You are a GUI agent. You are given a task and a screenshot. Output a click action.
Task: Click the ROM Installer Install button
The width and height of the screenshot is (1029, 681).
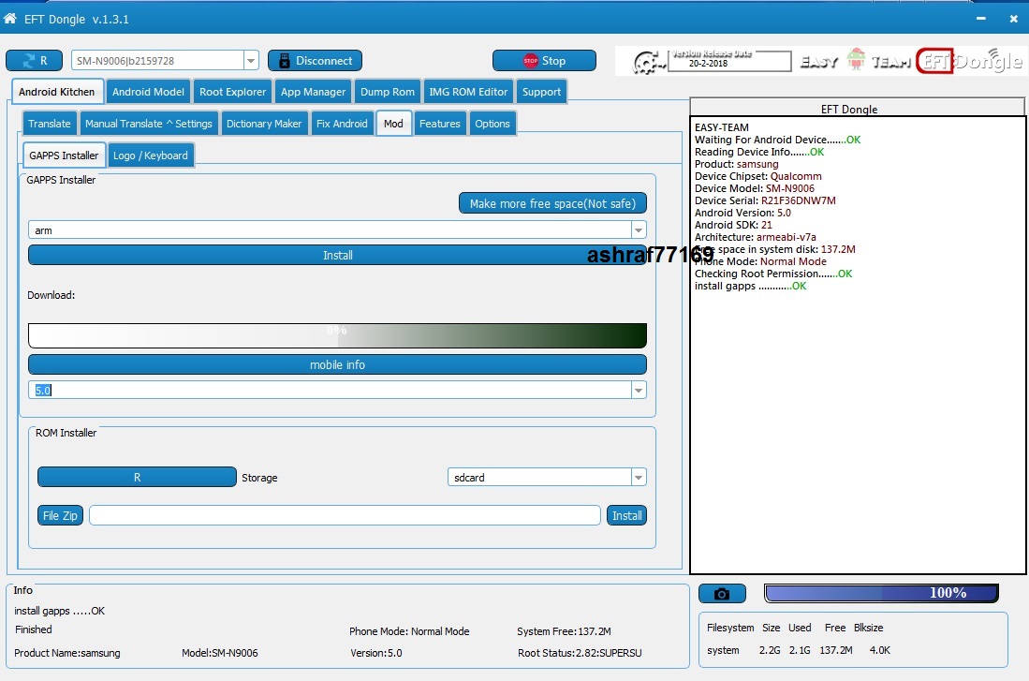[626, 515]
